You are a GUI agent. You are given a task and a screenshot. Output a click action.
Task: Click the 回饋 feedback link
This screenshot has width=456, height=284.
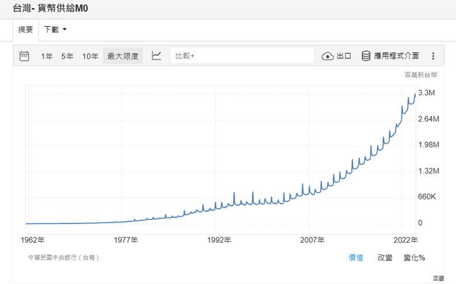438,279
